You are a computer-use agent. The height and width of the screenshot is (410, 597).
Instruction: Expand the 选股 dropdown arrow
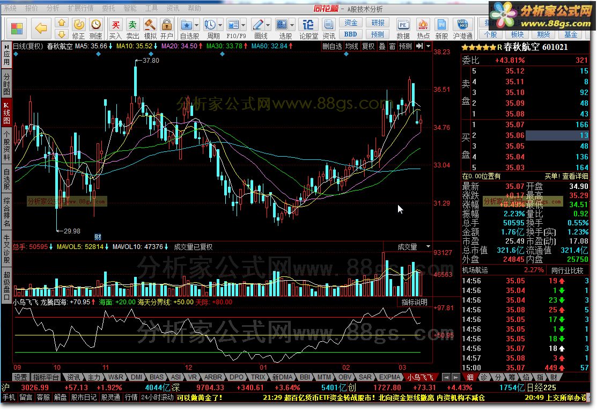click(292, 26)
